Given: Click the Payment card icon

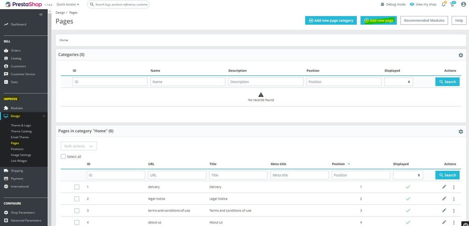Looking at the screenshot, I should coord(6,179).
